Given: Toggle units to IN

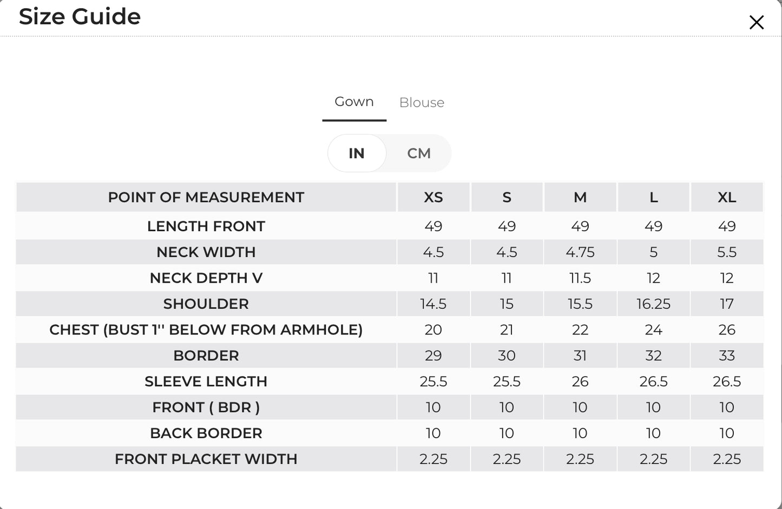Looking at the screenshot, I should pos(357,153).
